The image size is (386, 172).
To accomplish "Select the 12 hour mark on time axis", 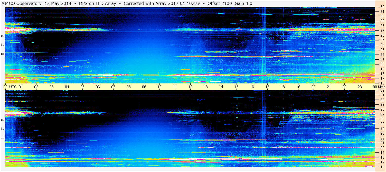I will (190, 87).
